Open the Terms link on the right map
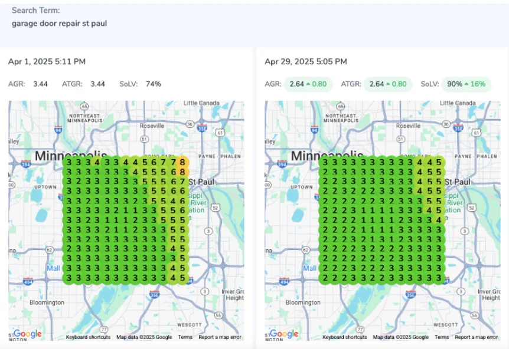 click(x=442, y=337)
